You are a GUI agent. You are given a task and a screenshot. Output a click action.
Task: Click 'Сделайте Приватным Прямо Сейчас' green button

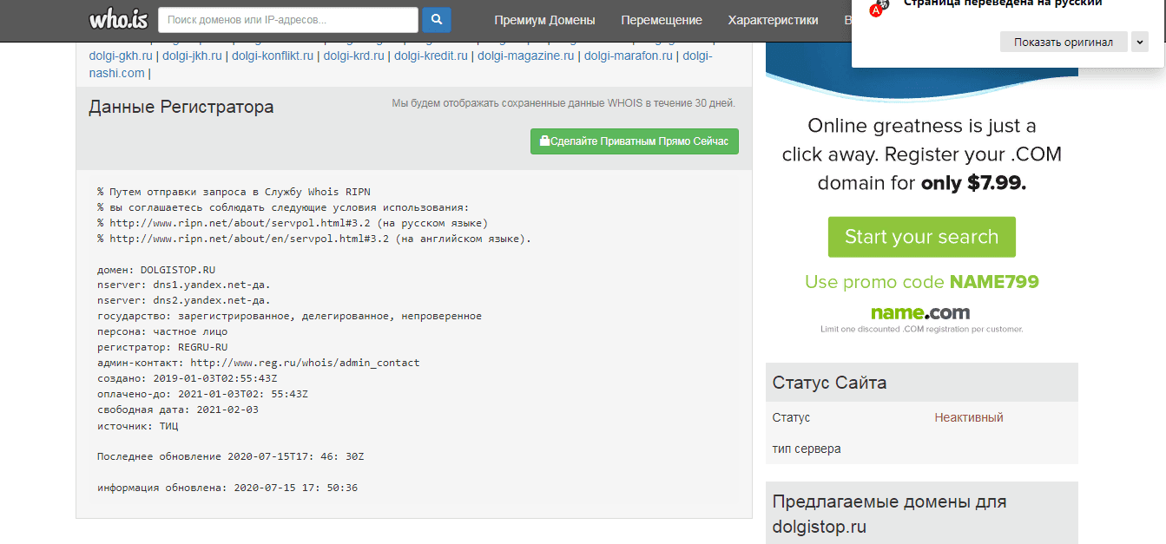[634, 141]
